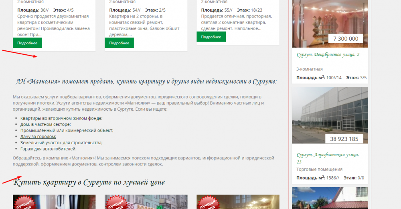Click description Срочно продается двухкомнатная квартира

(x=54, y=26)
